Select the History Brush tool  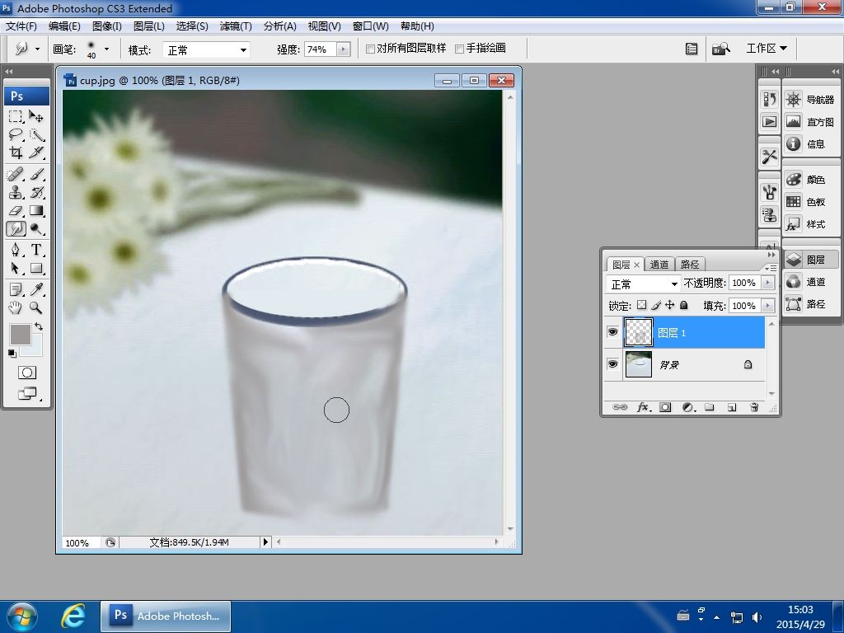36,193
